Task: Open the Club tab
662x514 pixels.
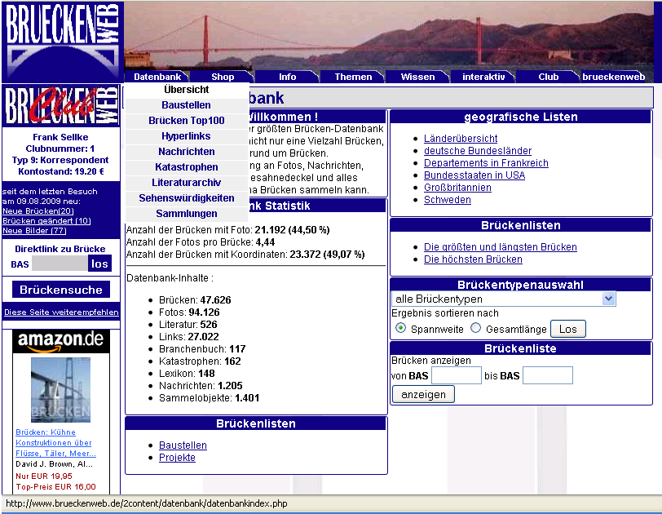Action: (x=548, y=77)
